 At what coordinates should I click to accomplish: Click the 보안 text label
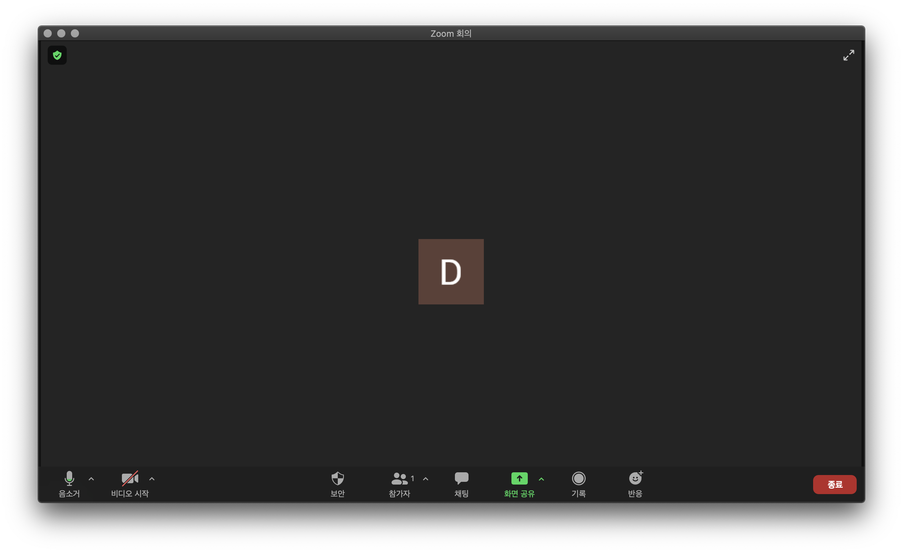click(x=337, y=494)
